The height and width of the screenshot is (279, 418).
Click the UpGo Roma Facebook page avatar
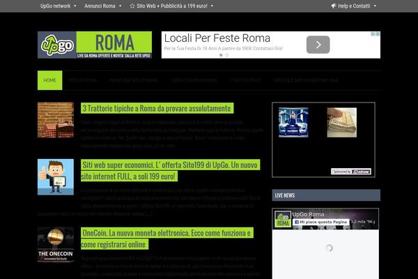coord(283,219)
